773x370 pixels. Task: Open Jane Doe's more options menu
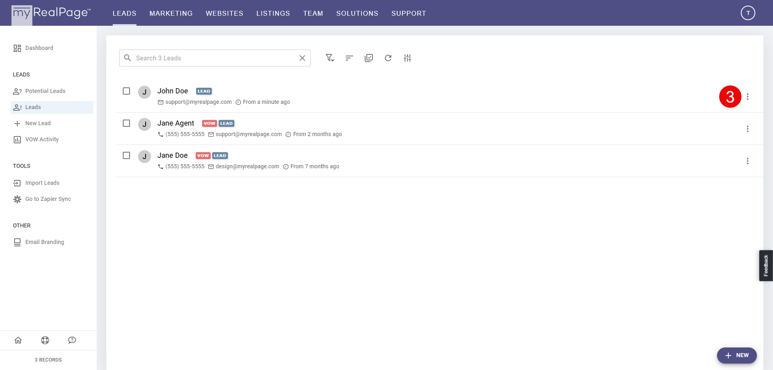pos(748,161)
